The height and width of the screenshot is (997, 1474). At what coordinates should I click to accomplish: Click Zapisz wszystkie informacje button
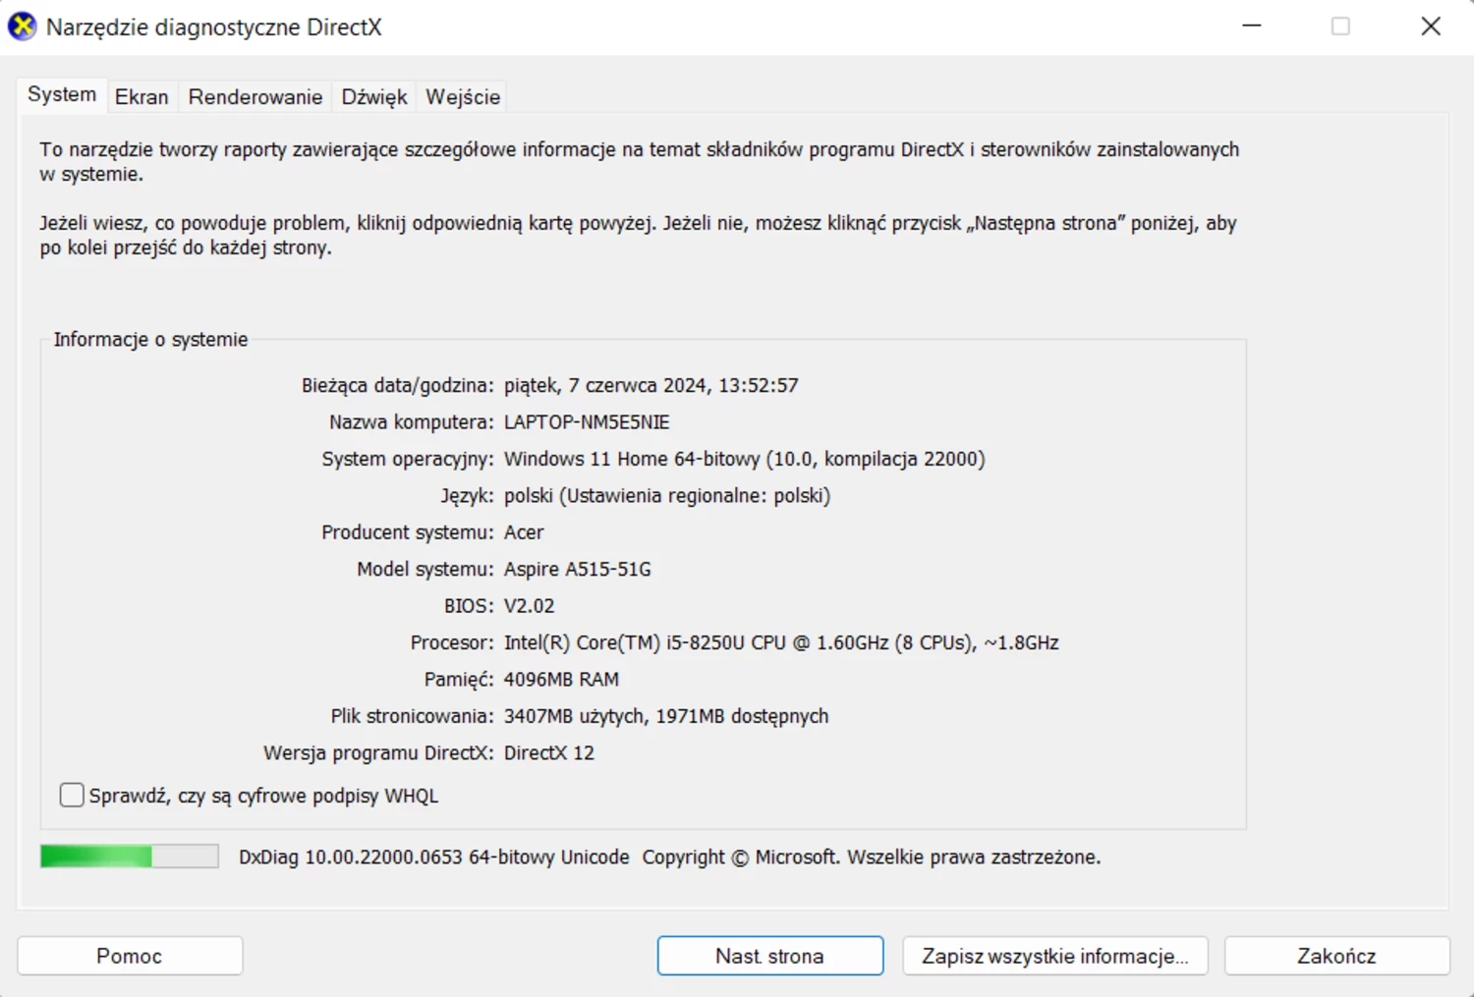tap(1055, 956)
